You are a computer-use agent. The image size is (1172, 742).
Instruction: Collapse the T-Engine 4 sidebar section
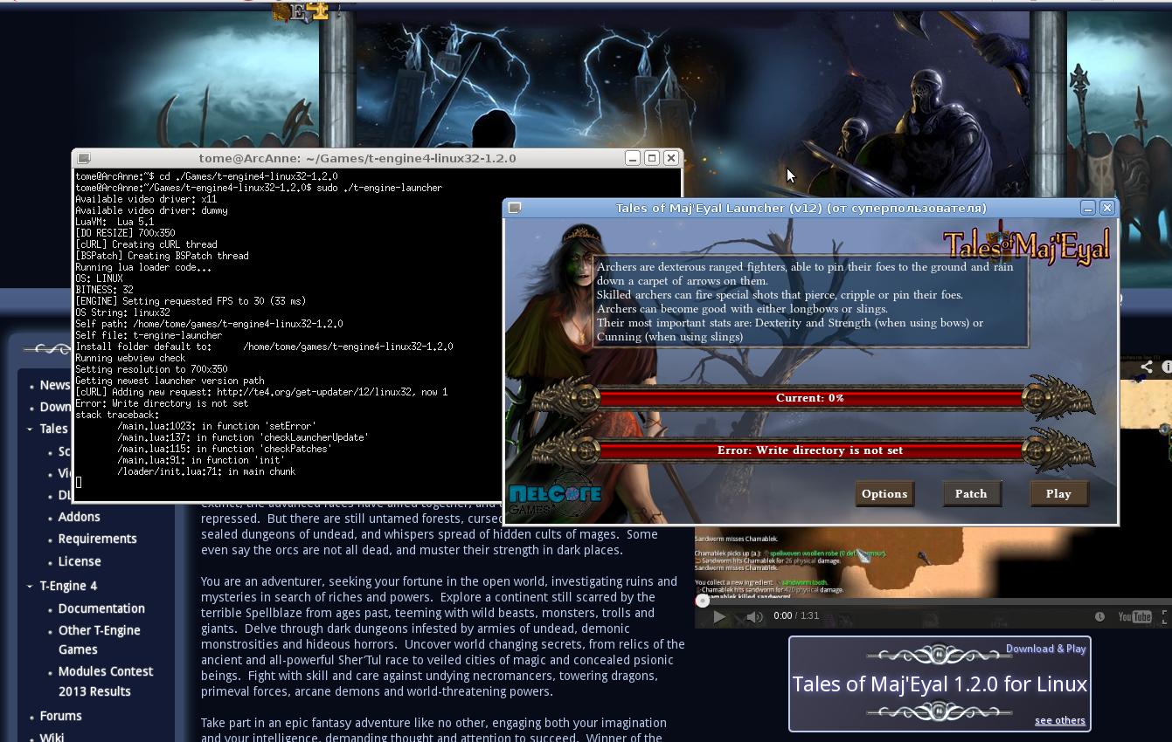click(x=30, y=586)
